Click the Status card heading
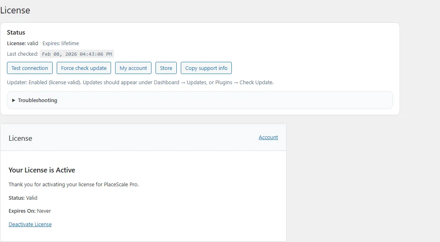This screenshot has height=242, width=440. coord(16,33)
